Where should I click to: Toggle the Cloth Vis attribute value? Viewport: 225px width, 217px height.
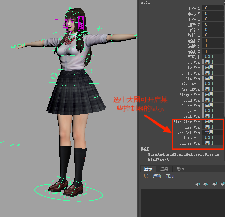[213, 138]
